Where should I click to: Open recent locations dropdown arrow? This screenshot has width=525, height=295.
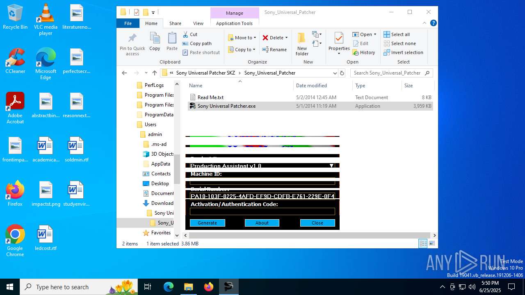[x=146, y=73]
